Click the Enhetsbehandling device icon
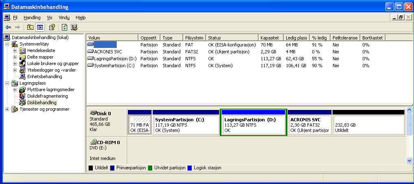The image size is (414, 184). coord(23,77)
